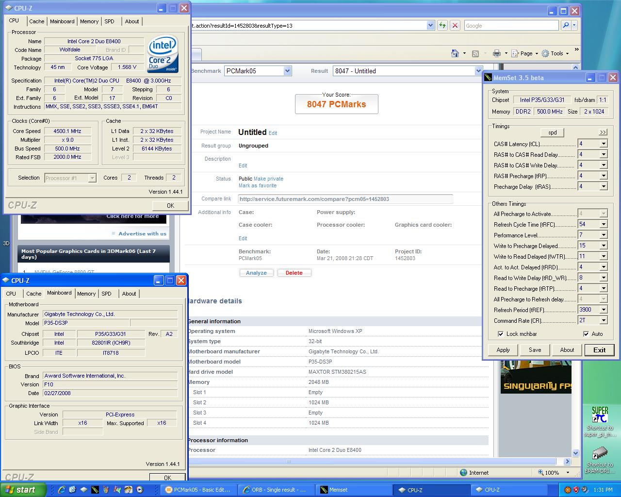Screen dimensions: 621x497
Task: Open the Internet Explorer quick launch icon
Action: (x=62, y=490)
